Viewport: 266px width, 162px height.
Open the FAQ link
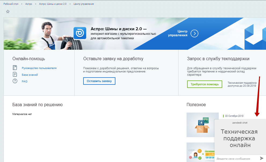(x=24, y=82)
